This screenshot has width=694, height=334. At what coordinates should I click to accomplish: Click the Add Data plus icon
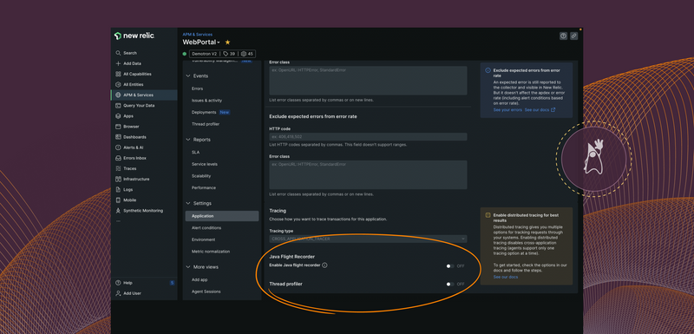(118, 63)
